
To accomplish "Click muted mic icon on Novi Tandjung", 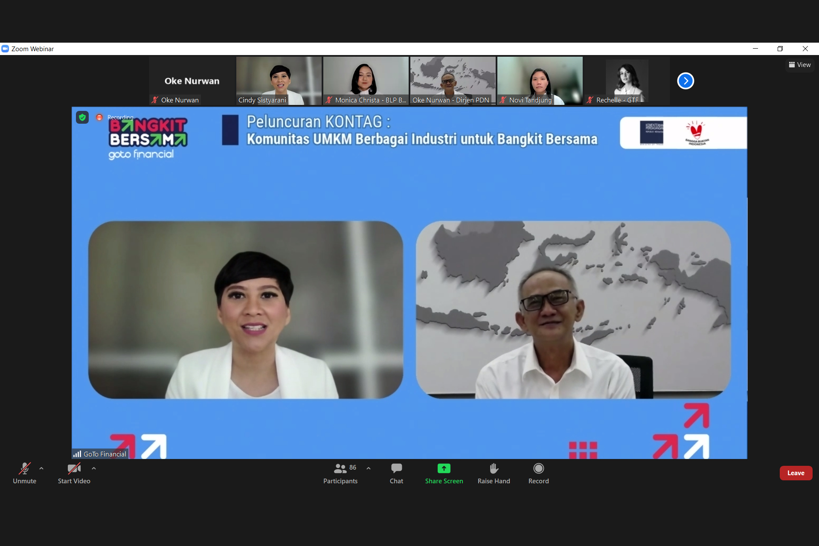I will click(503, 100).
